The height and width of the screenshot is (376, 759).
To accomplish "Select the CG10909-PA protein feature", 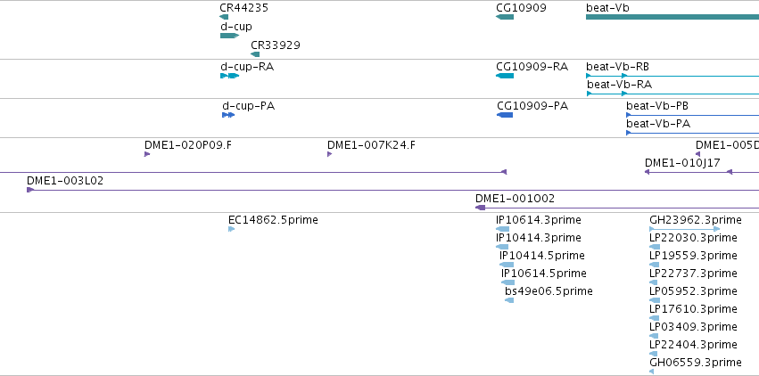I will point(505,115).
